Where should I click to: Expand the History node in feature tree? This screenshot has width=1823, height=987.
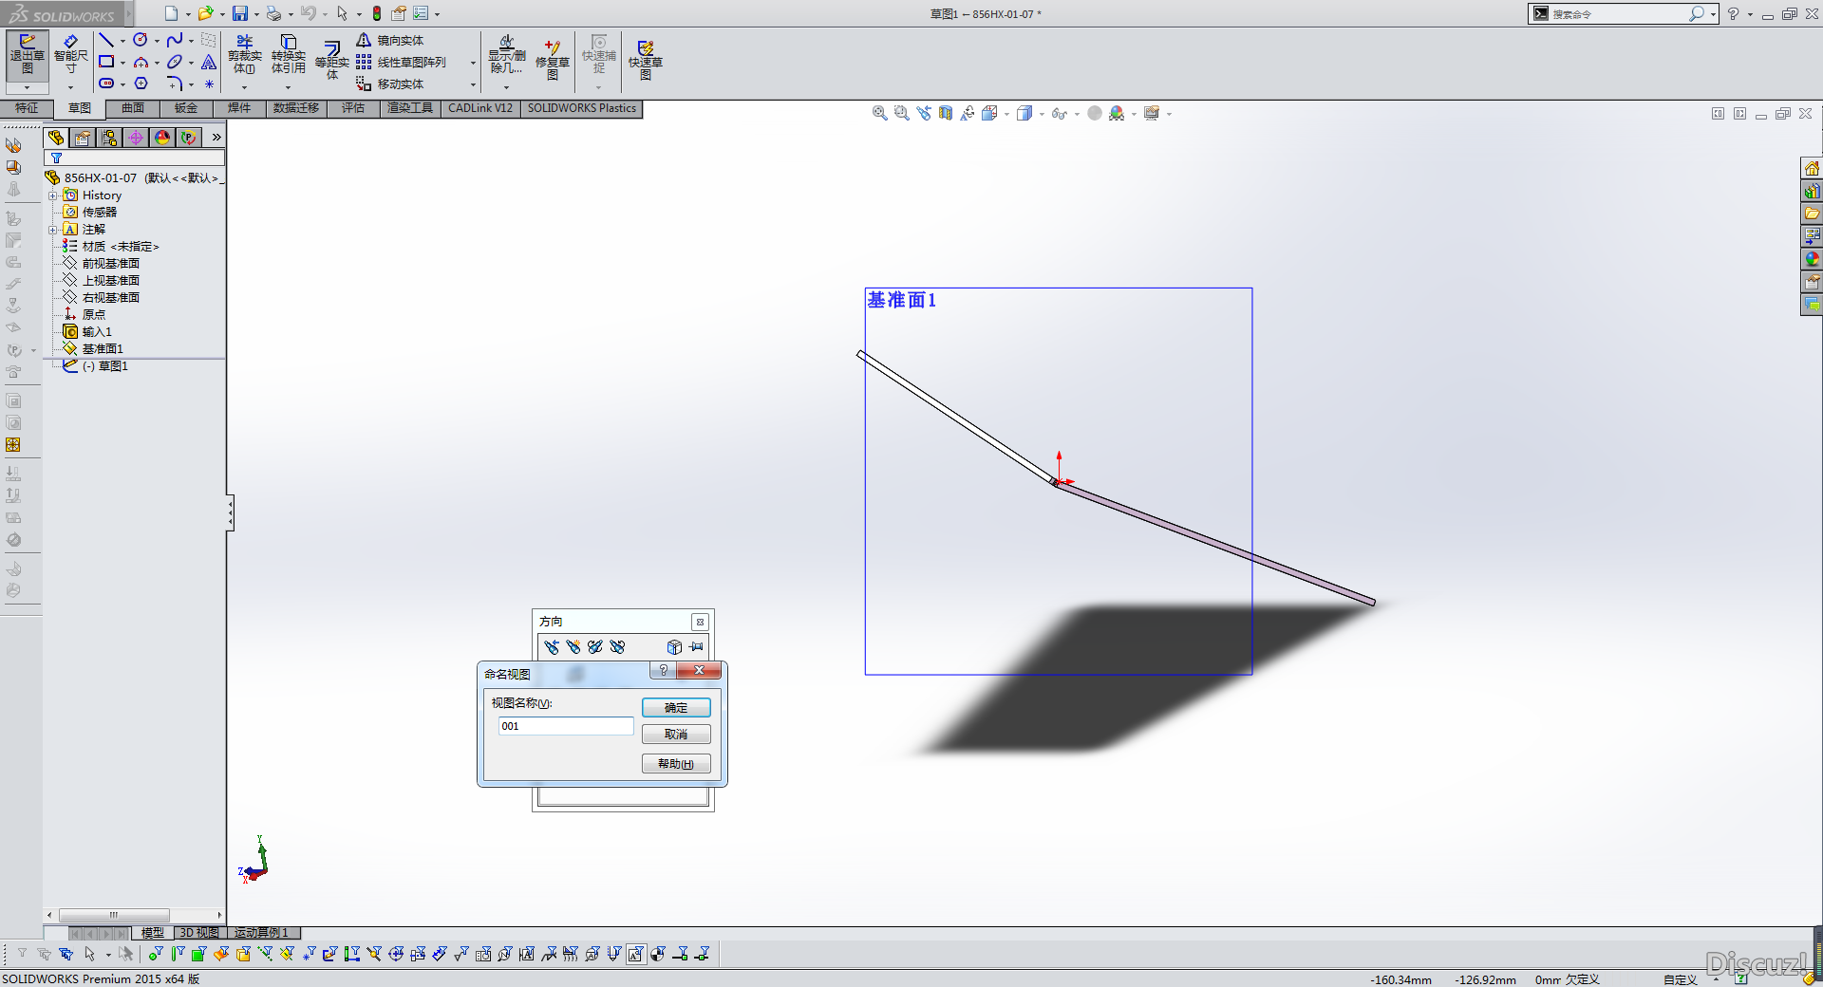click(53, 196)
